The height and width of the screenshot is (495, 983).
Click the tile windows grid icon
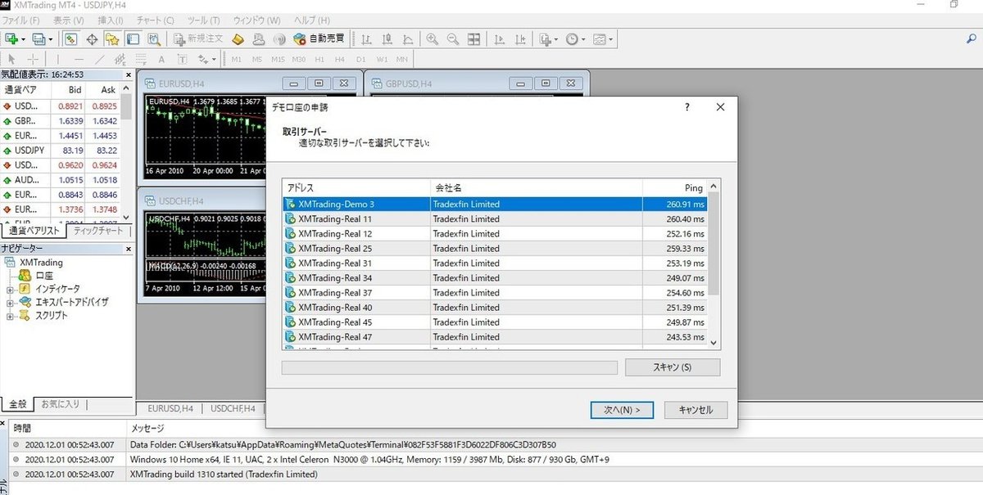coord(473,38)
